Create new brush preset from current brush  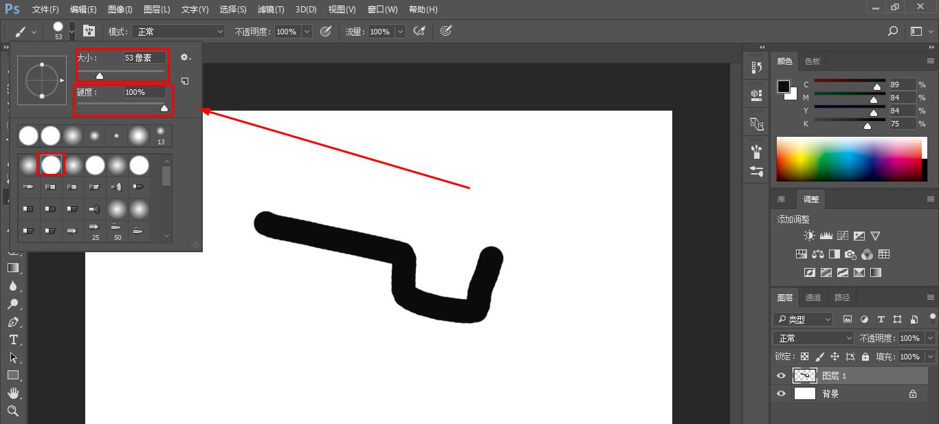pos(185,81)
